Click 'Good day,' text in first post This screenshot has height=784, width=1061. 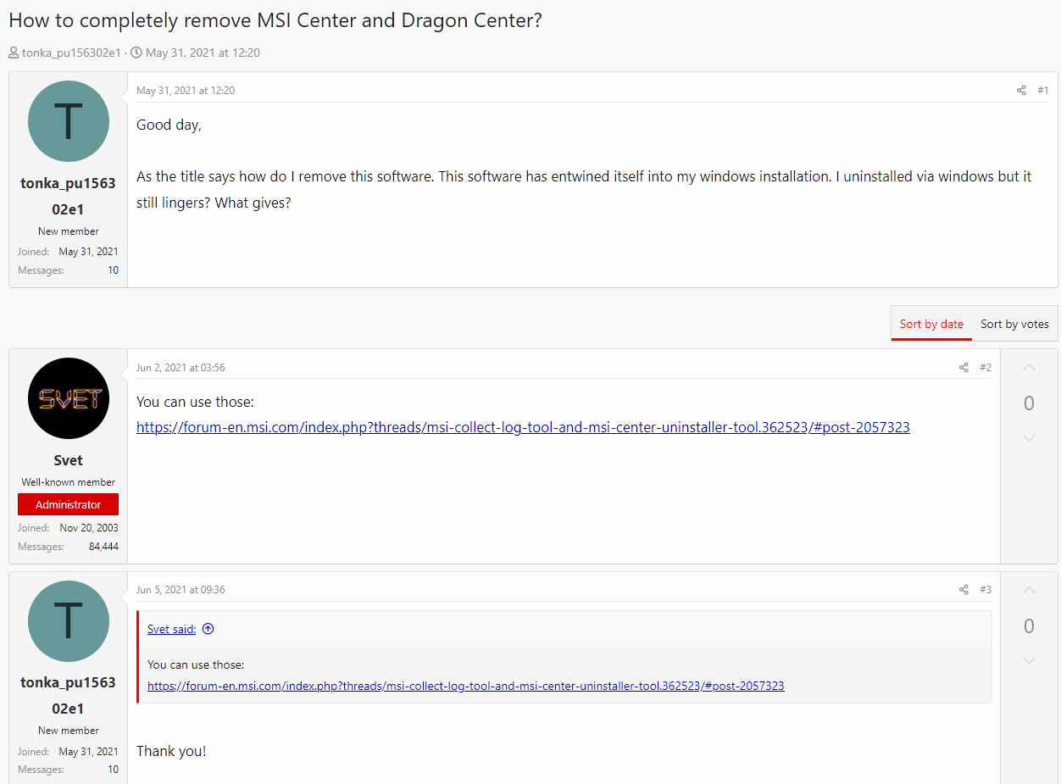click(x=169, y=125)
